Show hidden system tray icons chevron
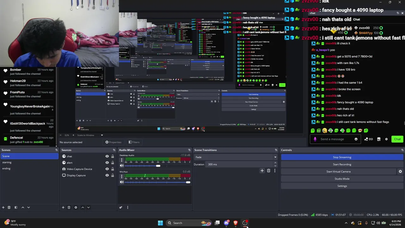The height and width of the screenshot is (228, 405). click(346, 223)
